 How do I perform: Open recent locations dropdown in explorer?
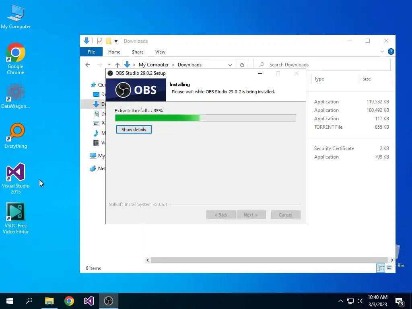tap(109, 65)
